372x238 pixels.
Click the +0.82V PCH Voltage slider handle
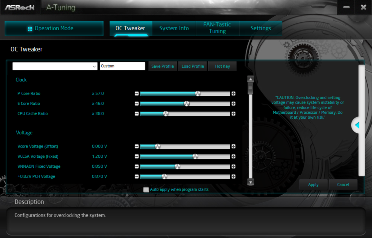(164, 177)
